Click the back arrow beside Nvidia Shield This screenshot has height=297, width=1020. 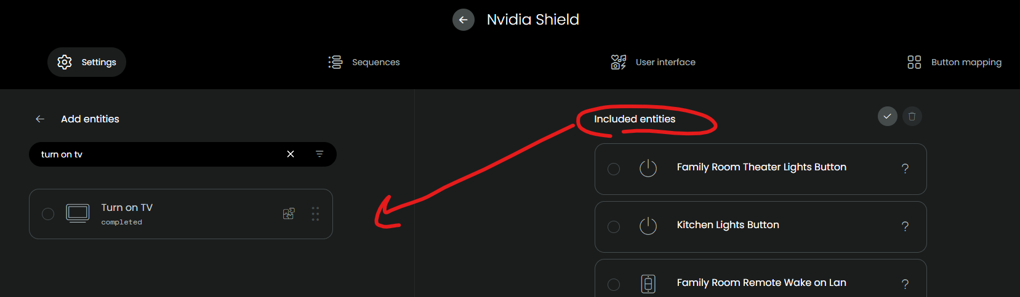coord(464,20)
